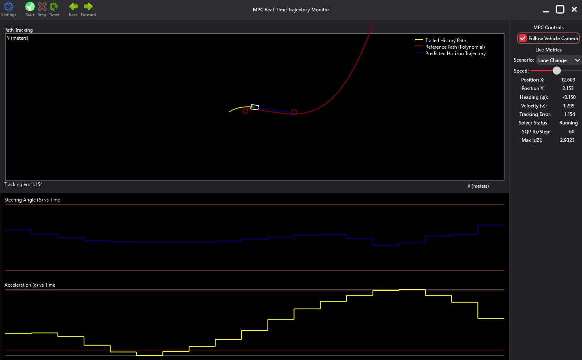Select the Max |dZ| value 2.9323

(567, 140)
